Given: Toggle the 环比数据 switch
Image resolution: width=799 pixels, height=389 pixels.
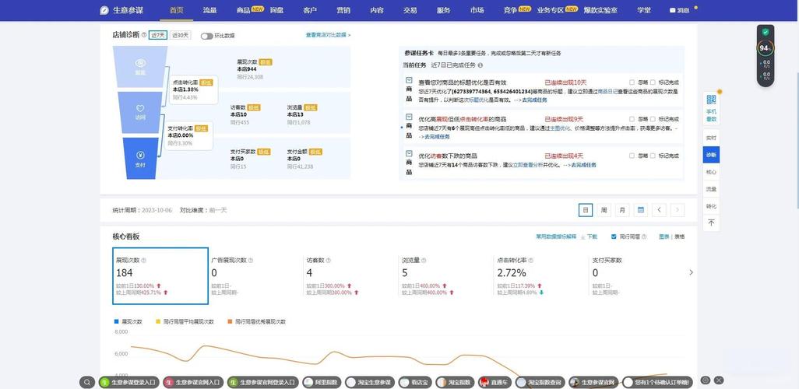Looking at the screenshot, I should pyautogui.click(x=206, y=36).
